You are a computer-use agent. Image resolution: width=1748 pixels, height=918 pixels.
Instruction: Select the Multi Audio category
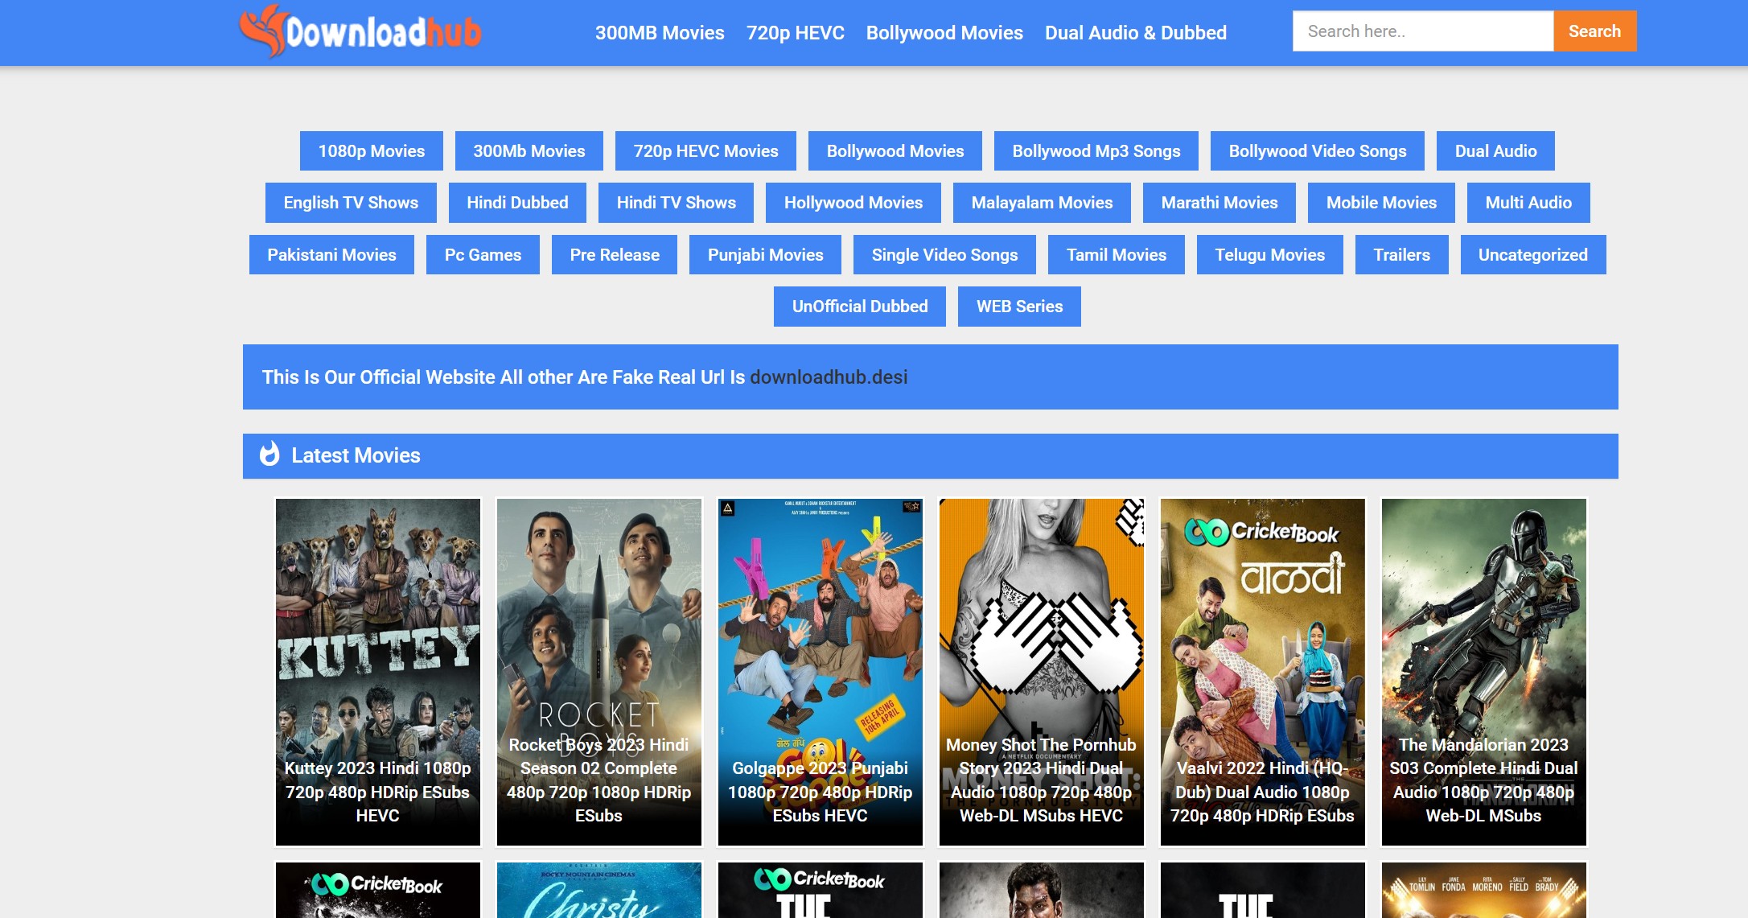pos(1528,203)
